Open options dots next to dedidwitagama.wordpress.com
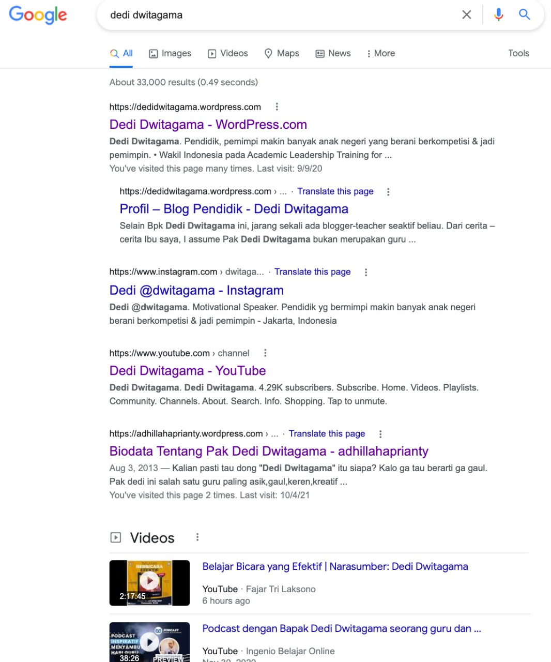The height and width of the screenshot is (662, 551). 277,107
